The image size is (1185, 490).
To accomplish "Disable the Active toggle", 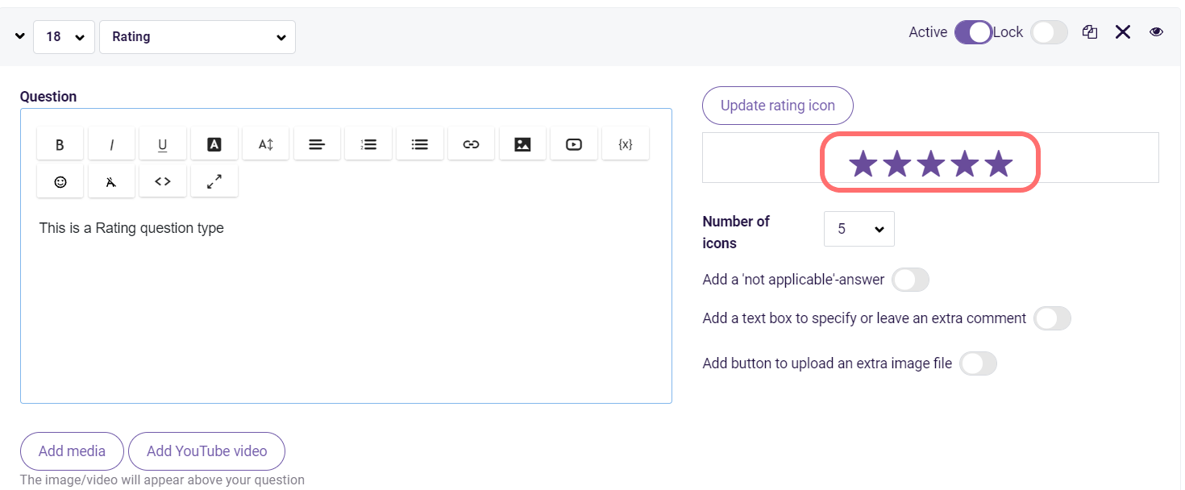I will pos(973,31).
